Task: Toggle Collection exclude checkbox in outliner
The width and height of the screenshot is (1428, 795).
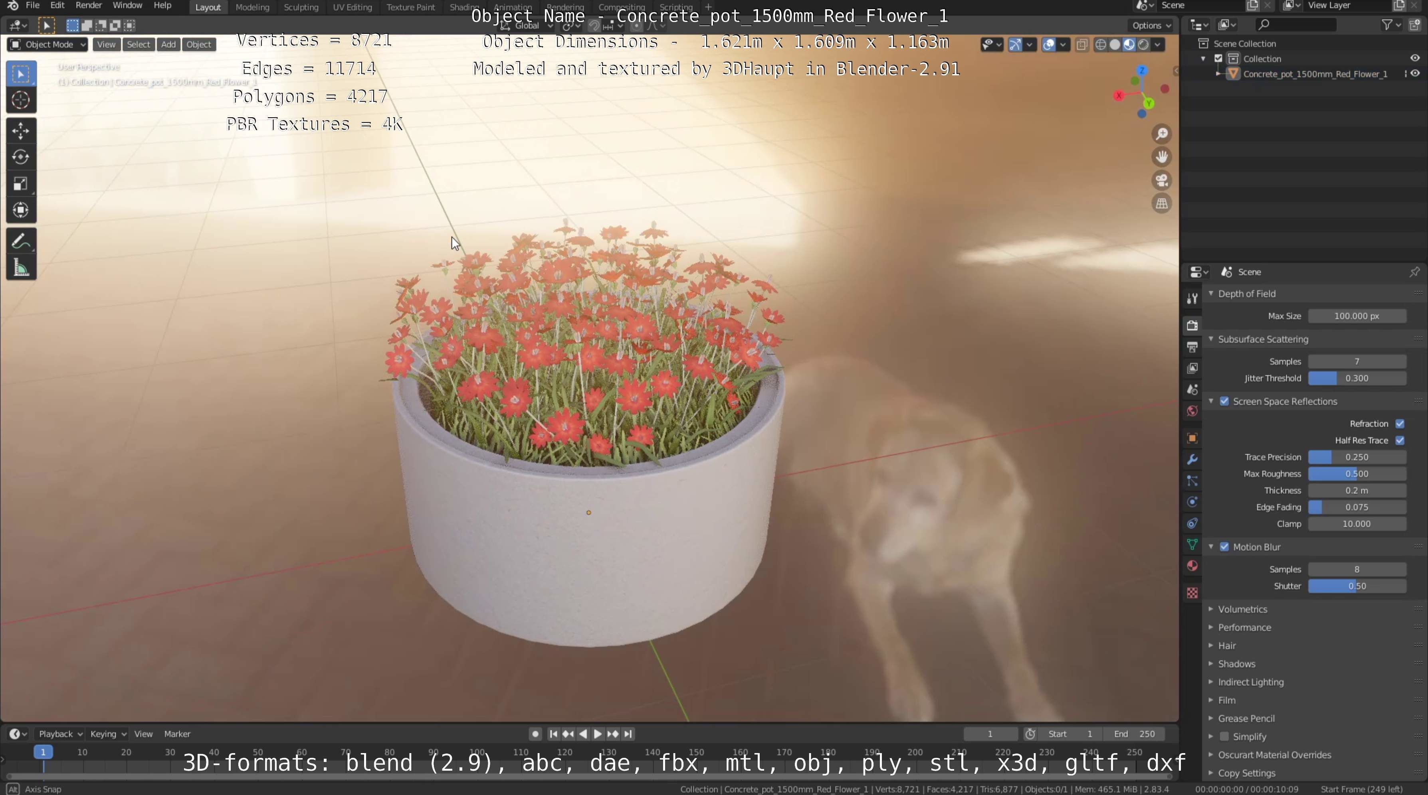Action: 1218,59
